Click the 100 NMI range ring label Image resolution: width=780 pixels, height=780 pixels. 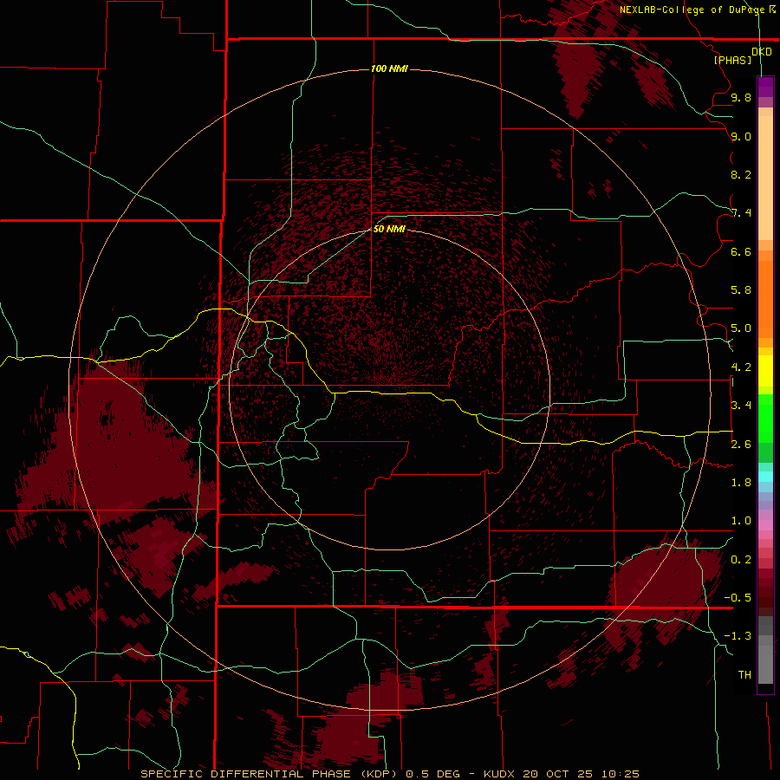click(389, 68)
